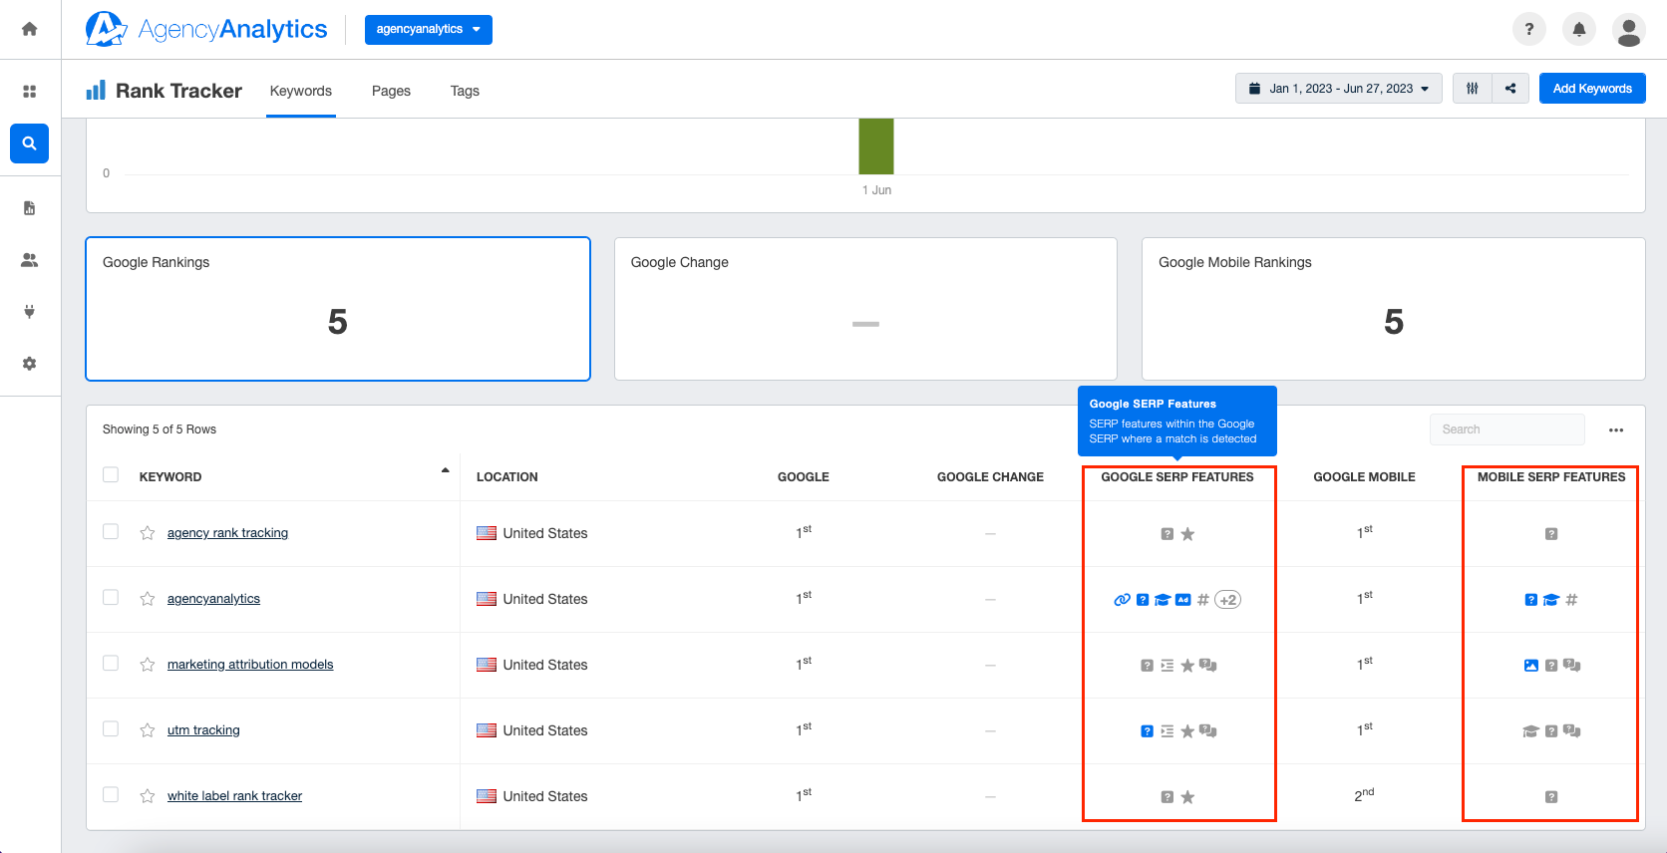Click the AgencyAnalytics logo
Image resolution: width=1667 pixels, height=853 pixels.
206,30
